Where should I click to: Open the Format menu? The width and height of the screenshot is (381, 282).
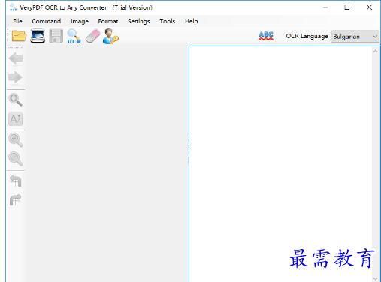click(x=108, y=21)
